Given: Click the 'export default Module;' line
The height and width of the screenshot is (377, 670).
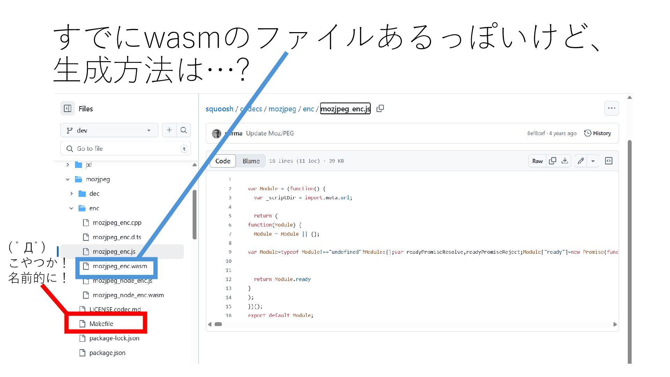Looking at the screenshot, I should pyautogui.click(x=281, y=315).
